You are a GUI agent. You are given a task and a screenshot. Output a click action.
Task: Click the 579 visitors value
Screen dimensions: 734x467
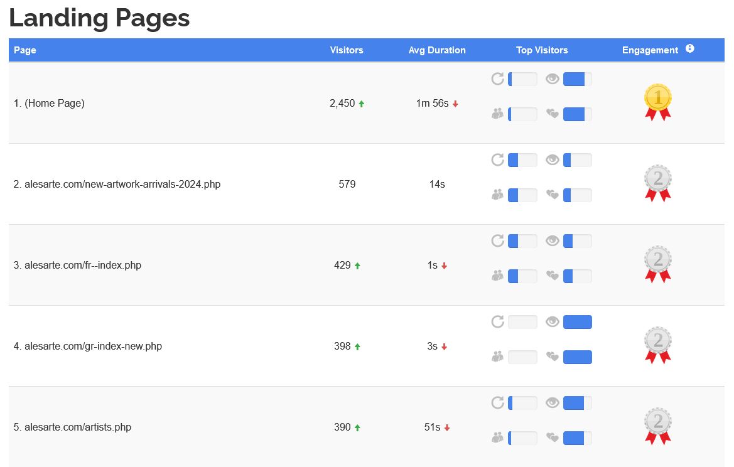347,185
